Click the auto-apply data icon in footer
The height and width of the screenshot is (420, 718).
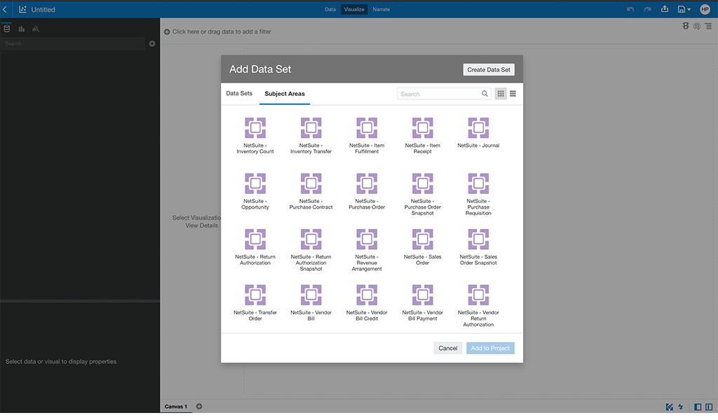coord(670,407)
